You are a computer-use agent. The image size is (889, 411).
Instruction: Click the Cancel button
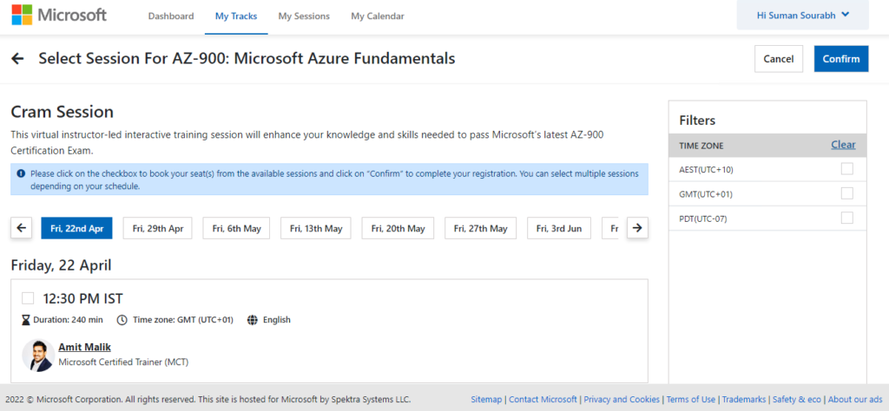(x=779, y=59)
